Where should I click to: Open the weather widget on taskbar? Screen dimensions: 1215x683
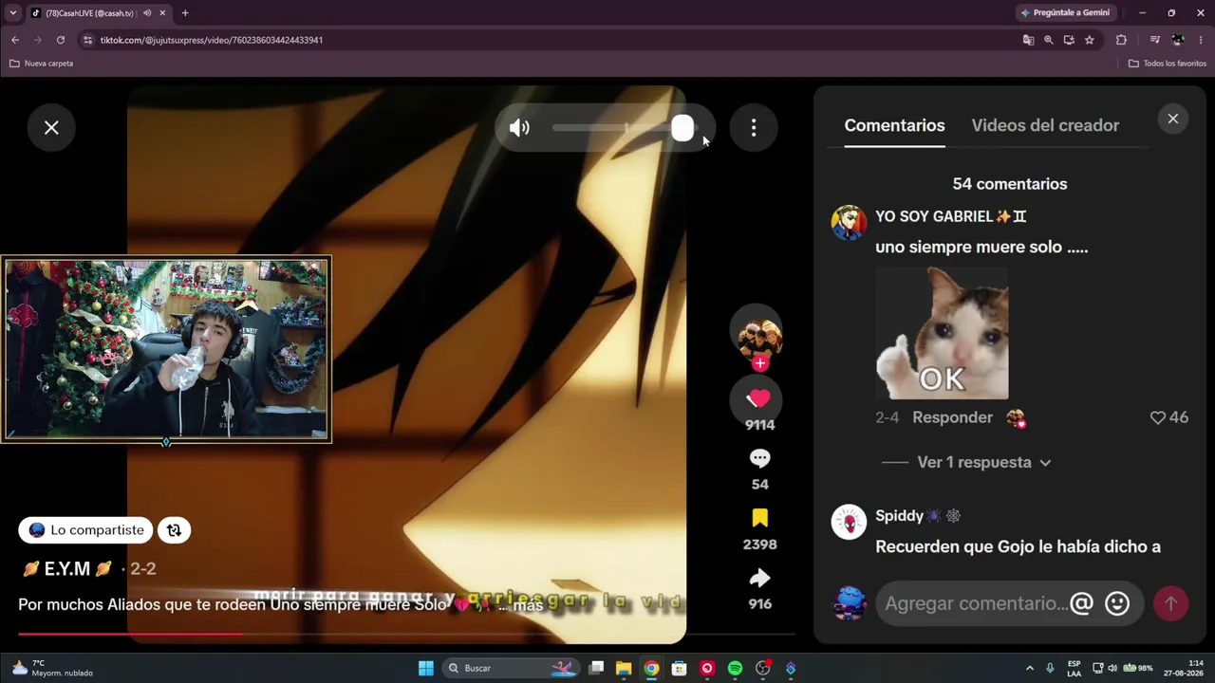point(53,668)
